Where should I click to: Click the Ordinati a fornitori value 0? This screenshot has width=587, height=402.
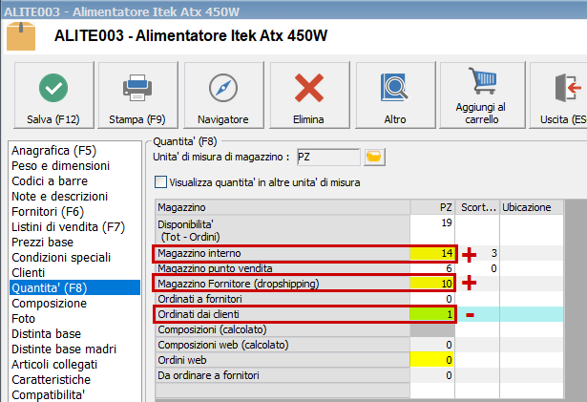pos(432,299)
